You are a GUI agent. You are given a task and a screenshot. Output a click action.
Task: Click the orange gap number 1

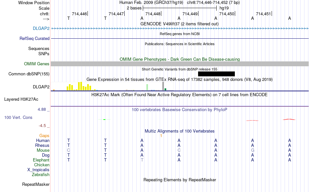click(161, 136)
